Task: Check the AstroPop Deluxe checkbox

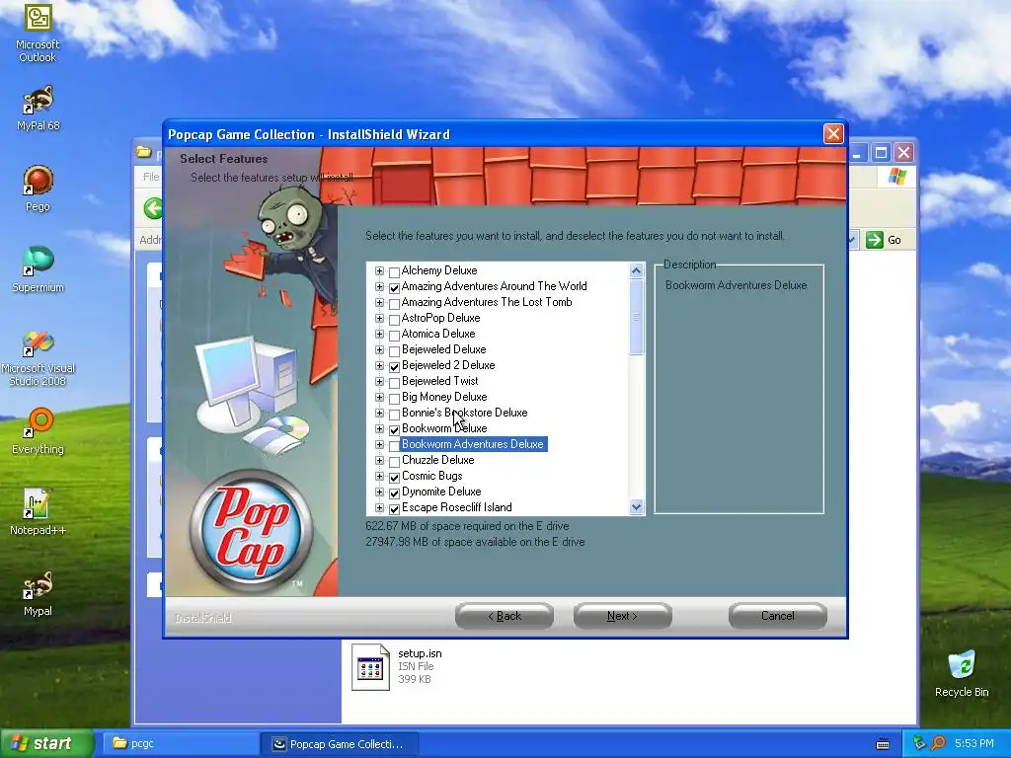Action: click(x=394, y=319)
